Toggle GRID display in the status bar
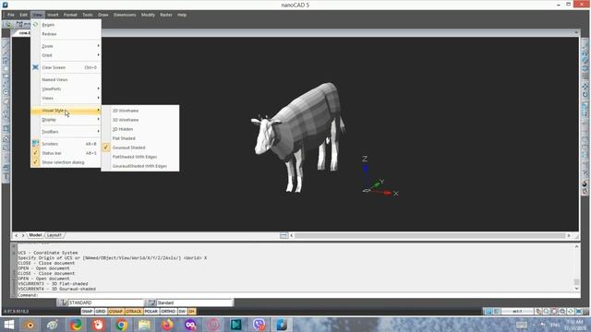 pyautogui.click(x=101, y=312)
